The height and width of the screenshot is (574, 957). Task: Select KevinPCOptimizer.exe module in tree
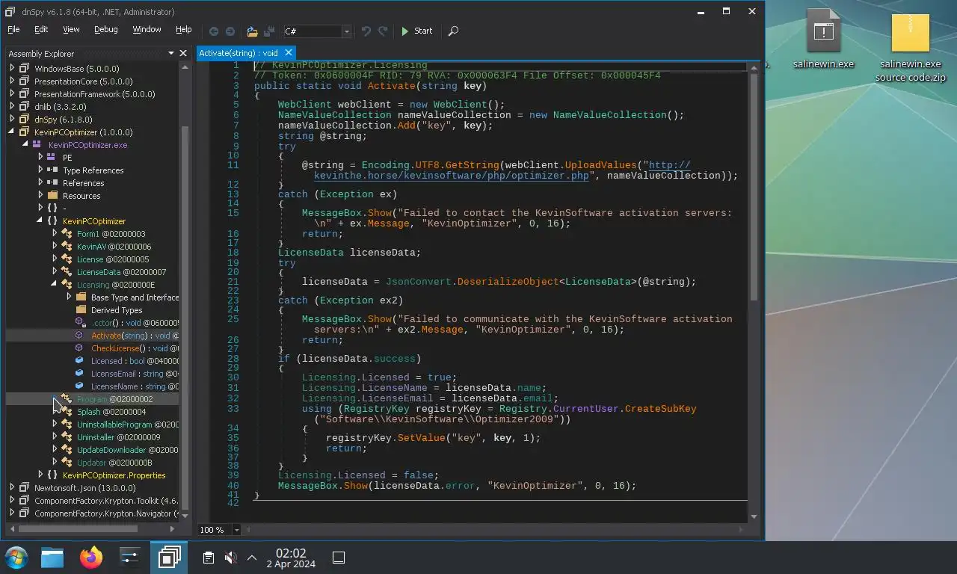pos(87,144)
